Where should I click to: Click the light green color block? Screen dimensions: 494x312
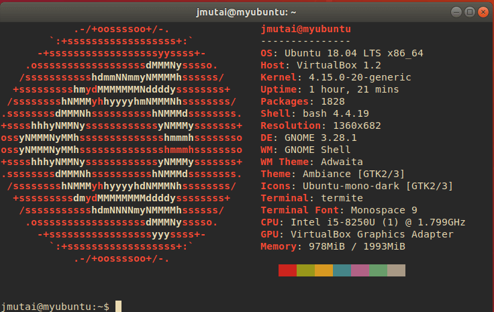(378, 270)
